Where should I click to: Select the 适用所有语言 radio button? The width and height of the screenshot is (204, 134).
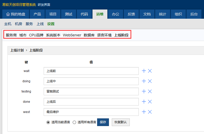coord(74,122)
